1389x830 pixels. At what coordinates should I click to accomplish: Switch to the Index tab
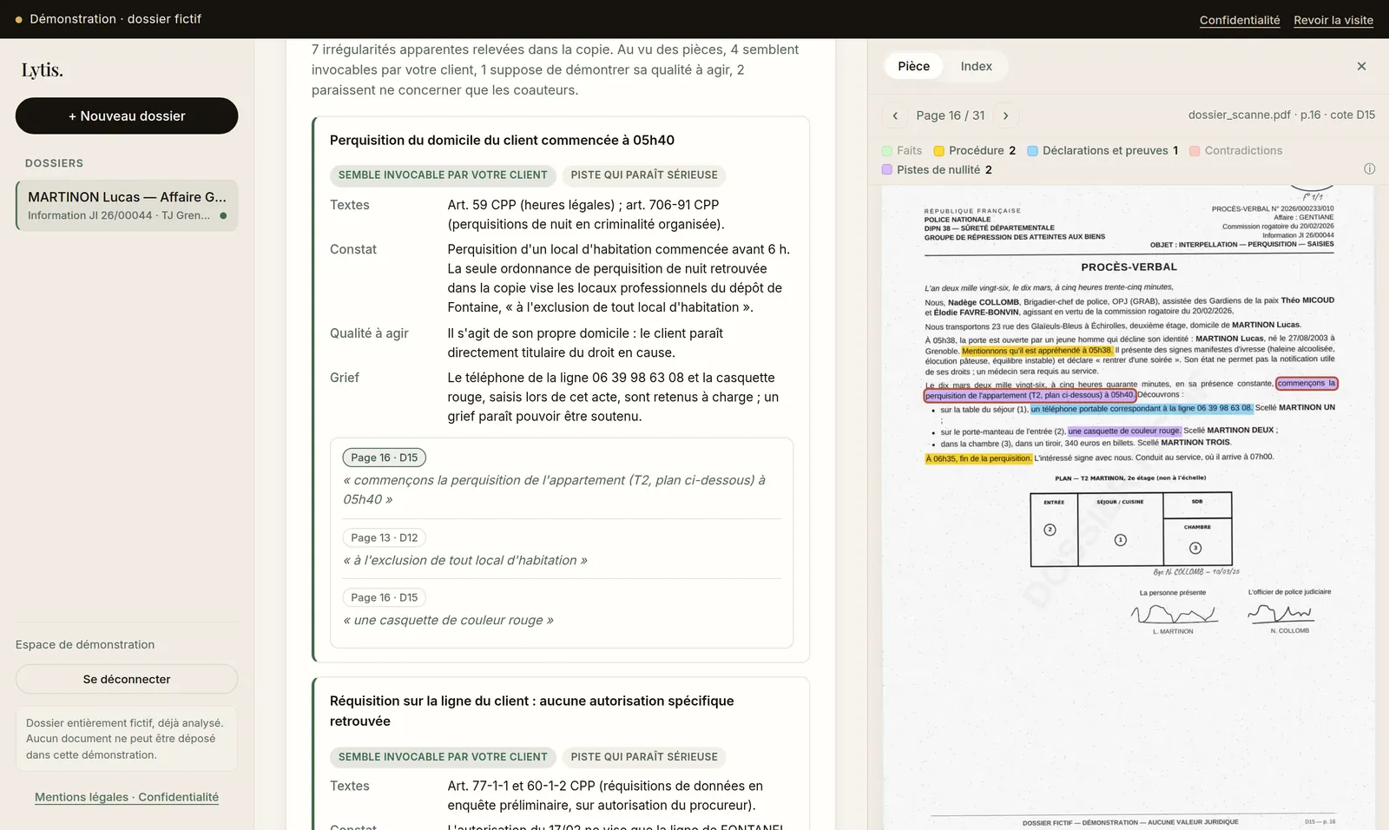pos(976,66)
